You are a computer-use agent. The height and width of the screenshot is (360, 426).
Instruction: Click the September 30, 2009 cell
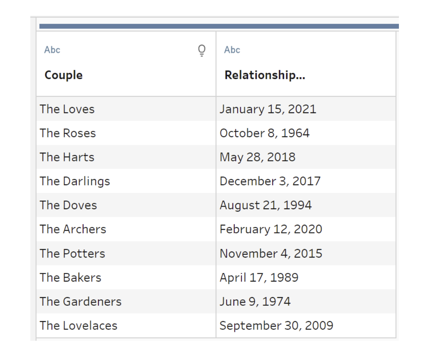(276, 325)
